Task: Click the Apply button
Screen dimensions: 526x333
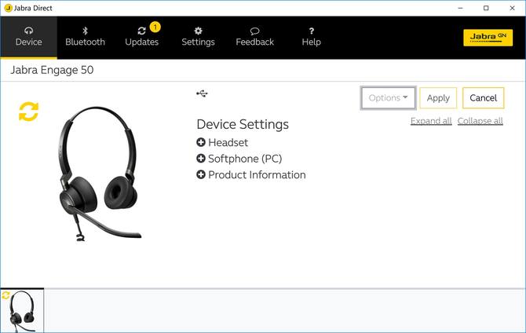Action: click(438, 98)
